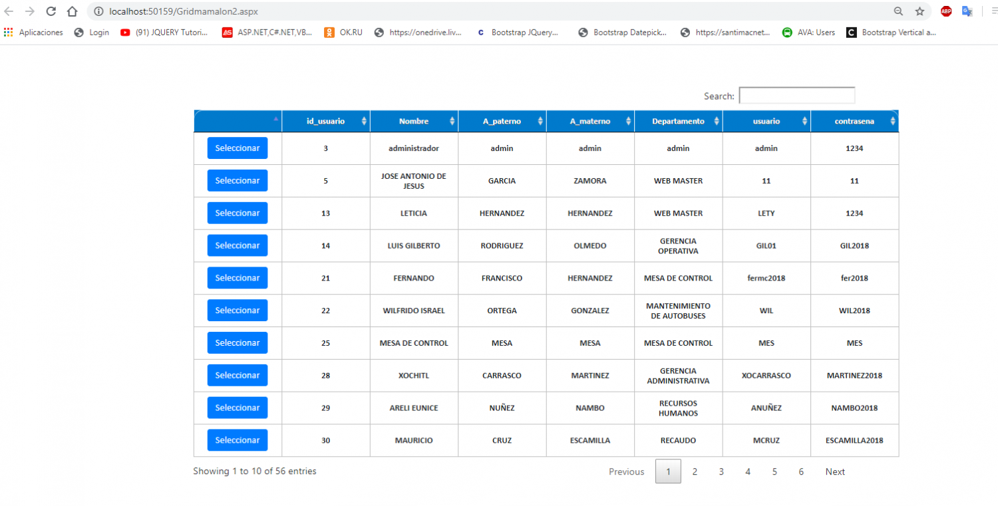Open the zoom magnifier icon in address bar
Screen dimensions: 998x506
(x=898, y=11)
